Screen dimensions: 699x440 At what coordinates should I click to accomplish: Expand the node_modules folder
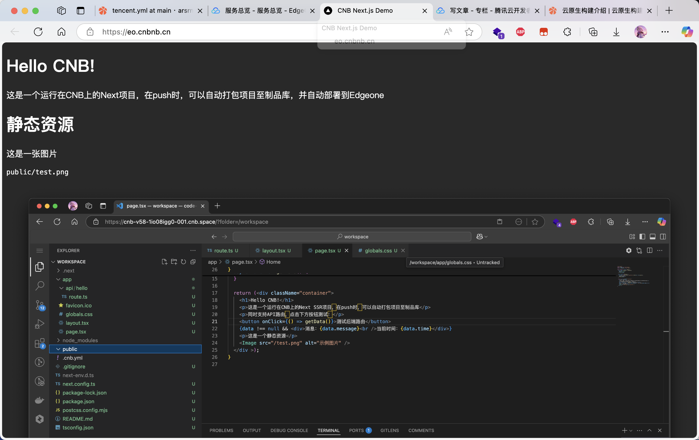coord(80,340)
